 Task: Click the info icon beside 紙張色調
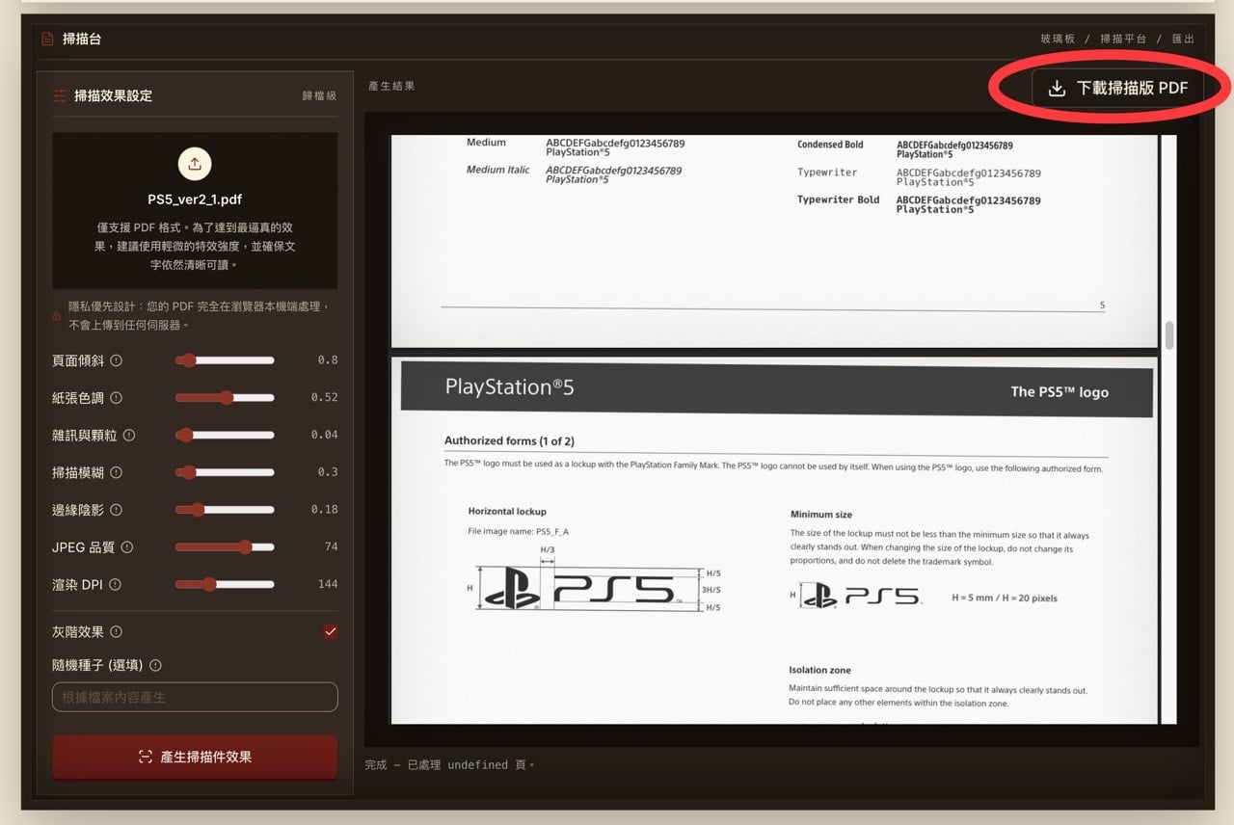[x=116, y=397]
